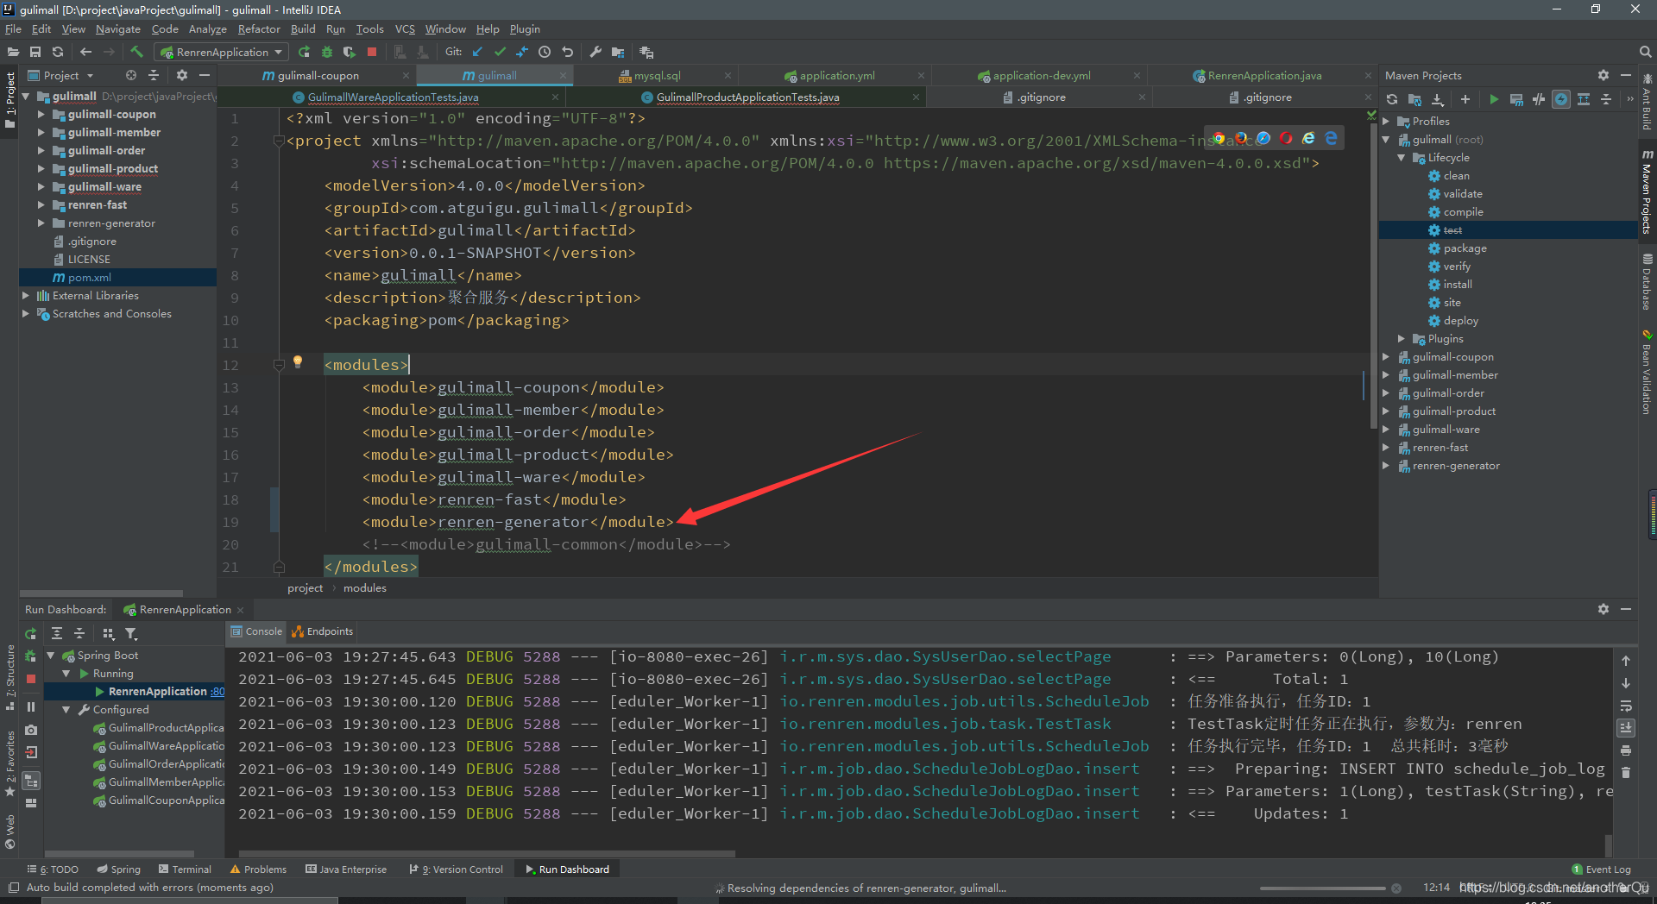Open the 9: Version Control tool window

coord(457,869)
